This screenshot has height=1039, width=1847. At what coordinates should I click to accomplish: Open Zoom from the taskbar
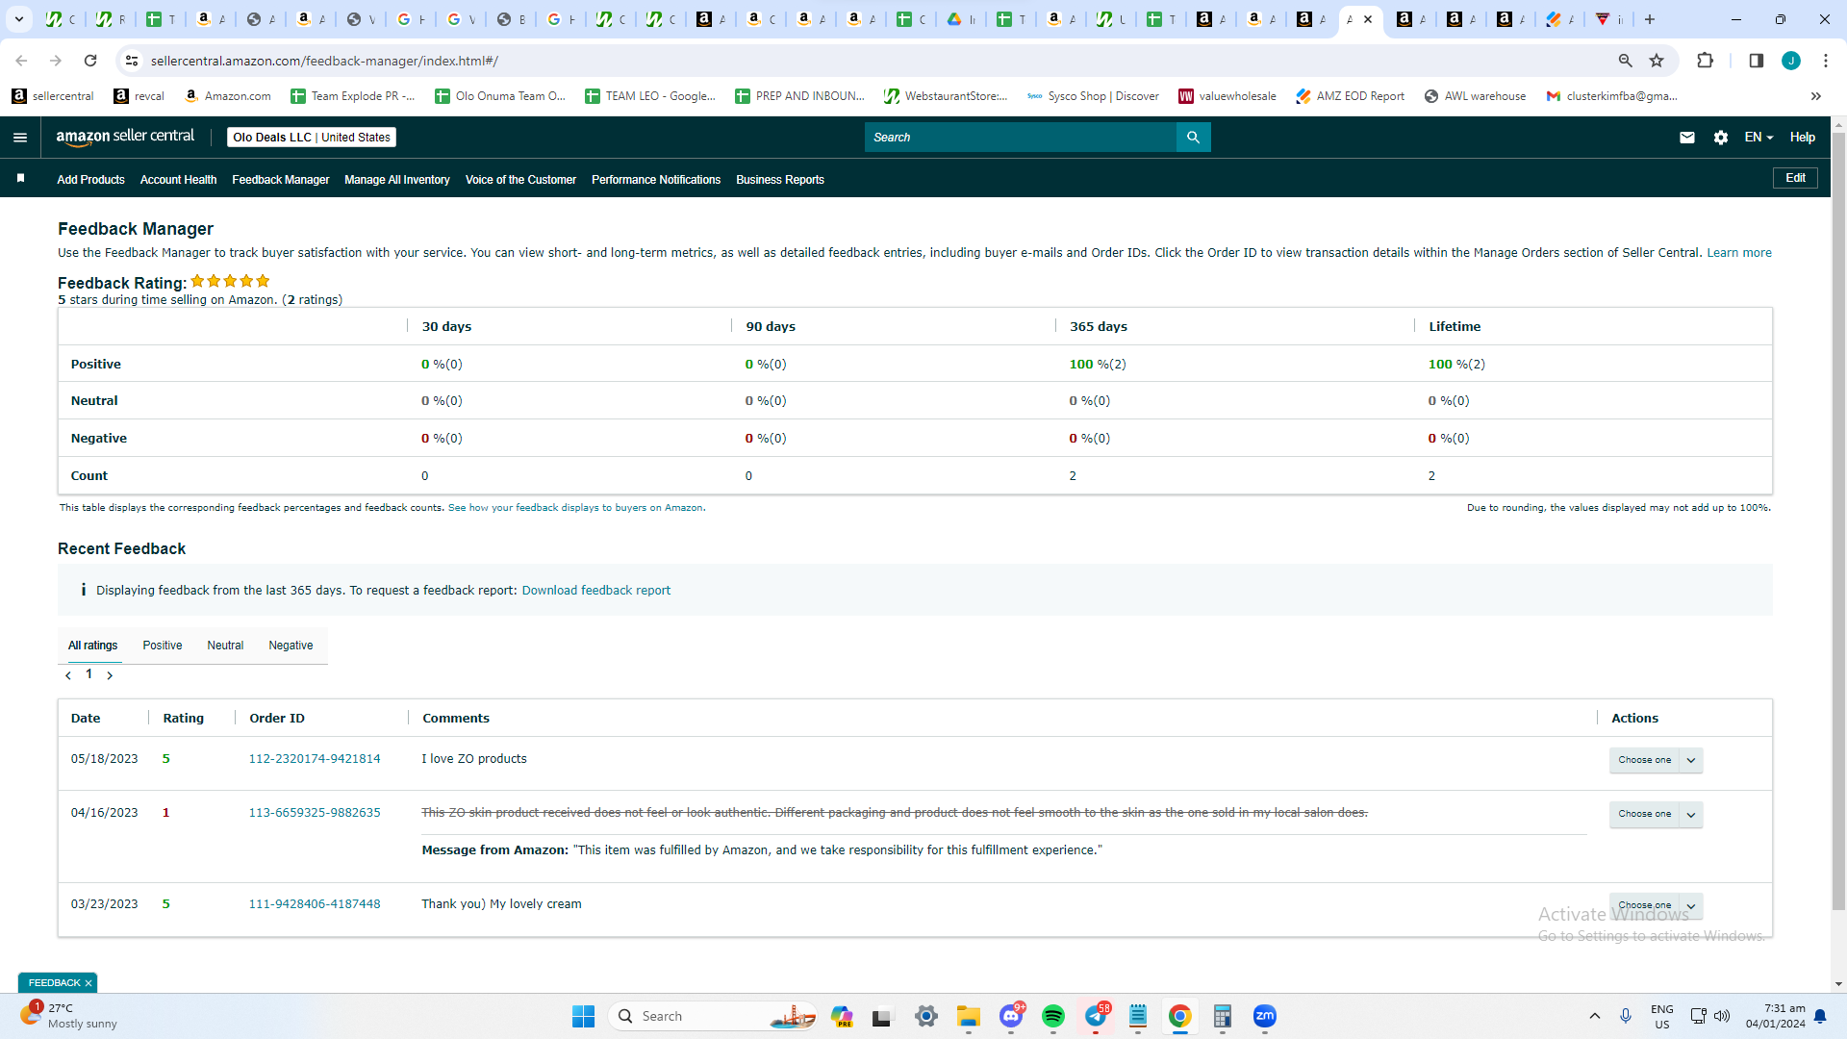tap(1265, 1016)
